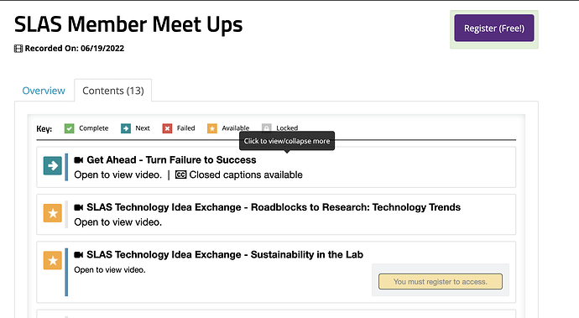Collapse the Sustainability in the Lab item
Viewport: 579px width, 318px height.
coord(225,255)
